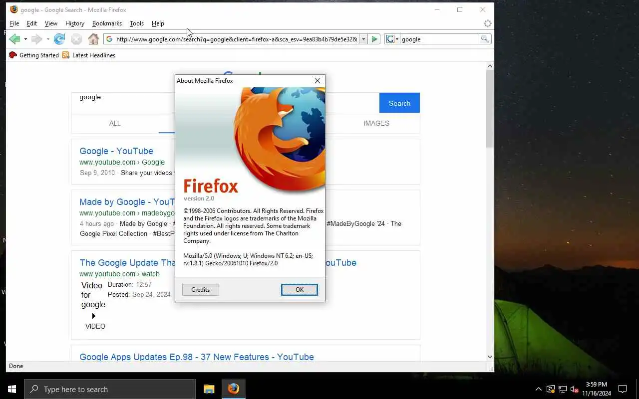Show hidden tray icons chevron

point(539,389)
